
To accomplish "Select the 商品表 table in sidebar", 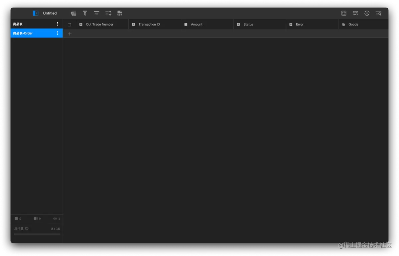I will point(37,24).
